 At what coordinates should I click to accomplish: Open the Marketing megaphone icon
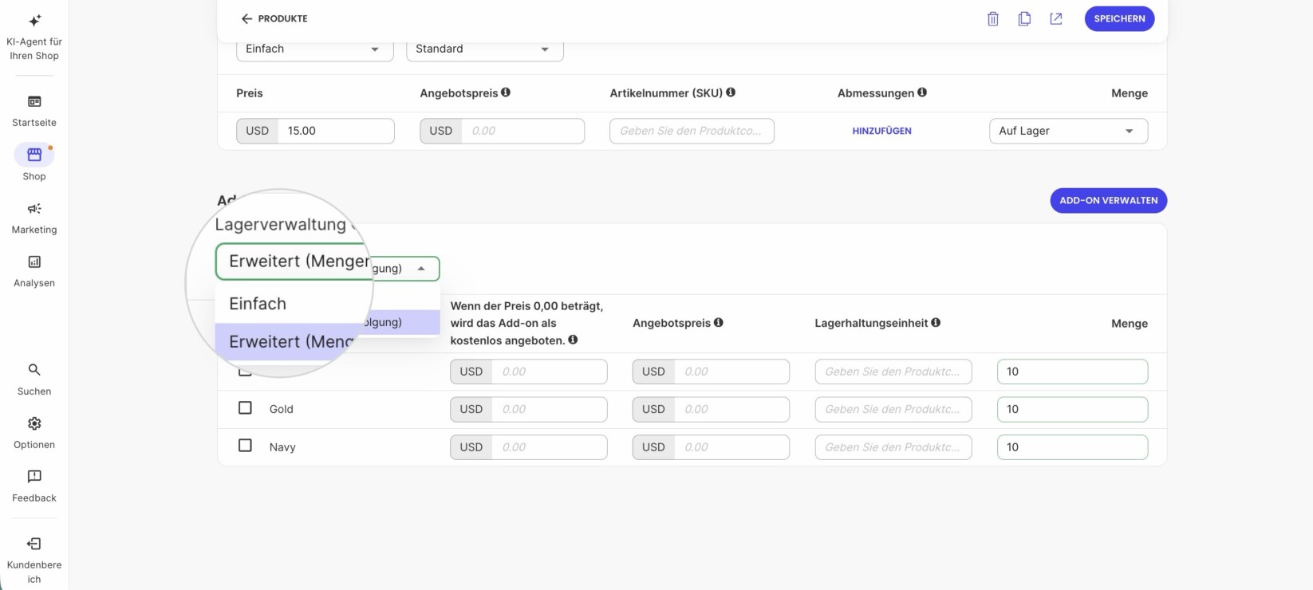[34, 209]
